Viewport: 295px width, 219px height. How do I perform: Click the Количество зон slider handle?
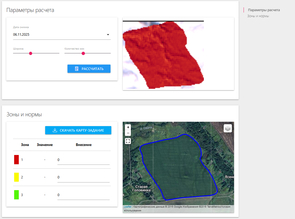click(83, 53)
